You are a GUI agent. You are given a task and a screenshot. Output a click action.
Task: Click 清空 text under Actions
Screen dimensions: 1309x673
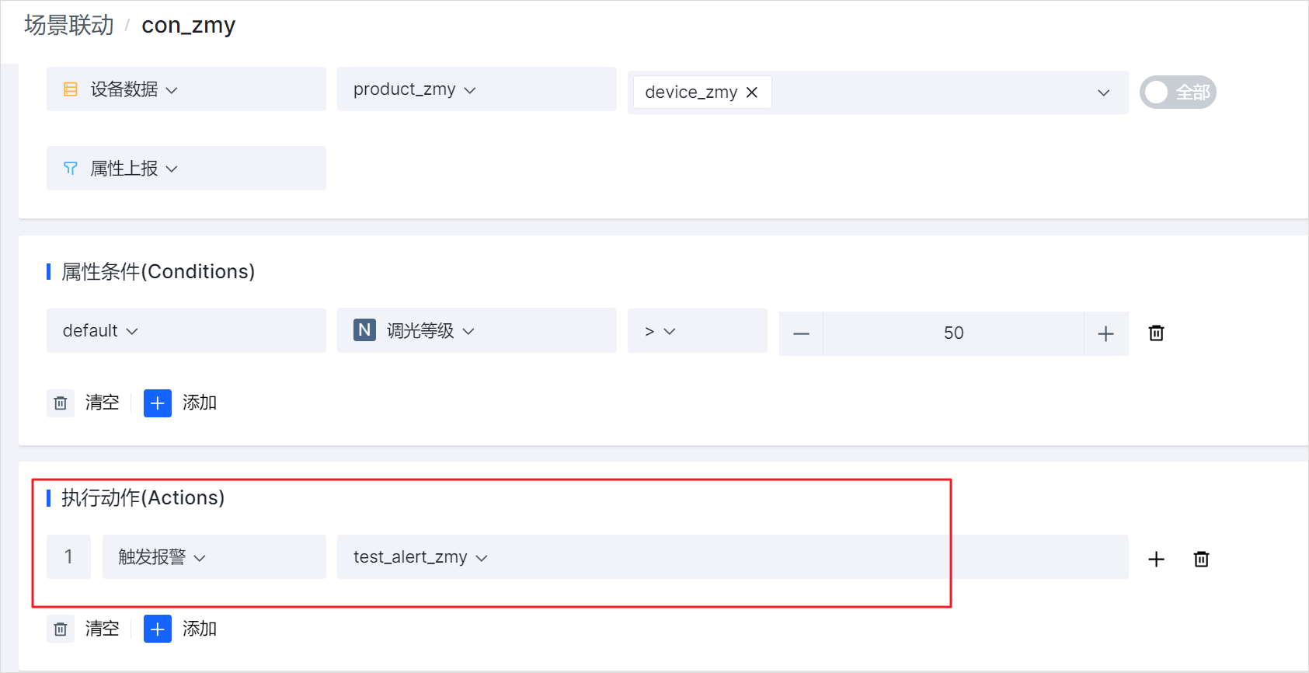point(103,629)
